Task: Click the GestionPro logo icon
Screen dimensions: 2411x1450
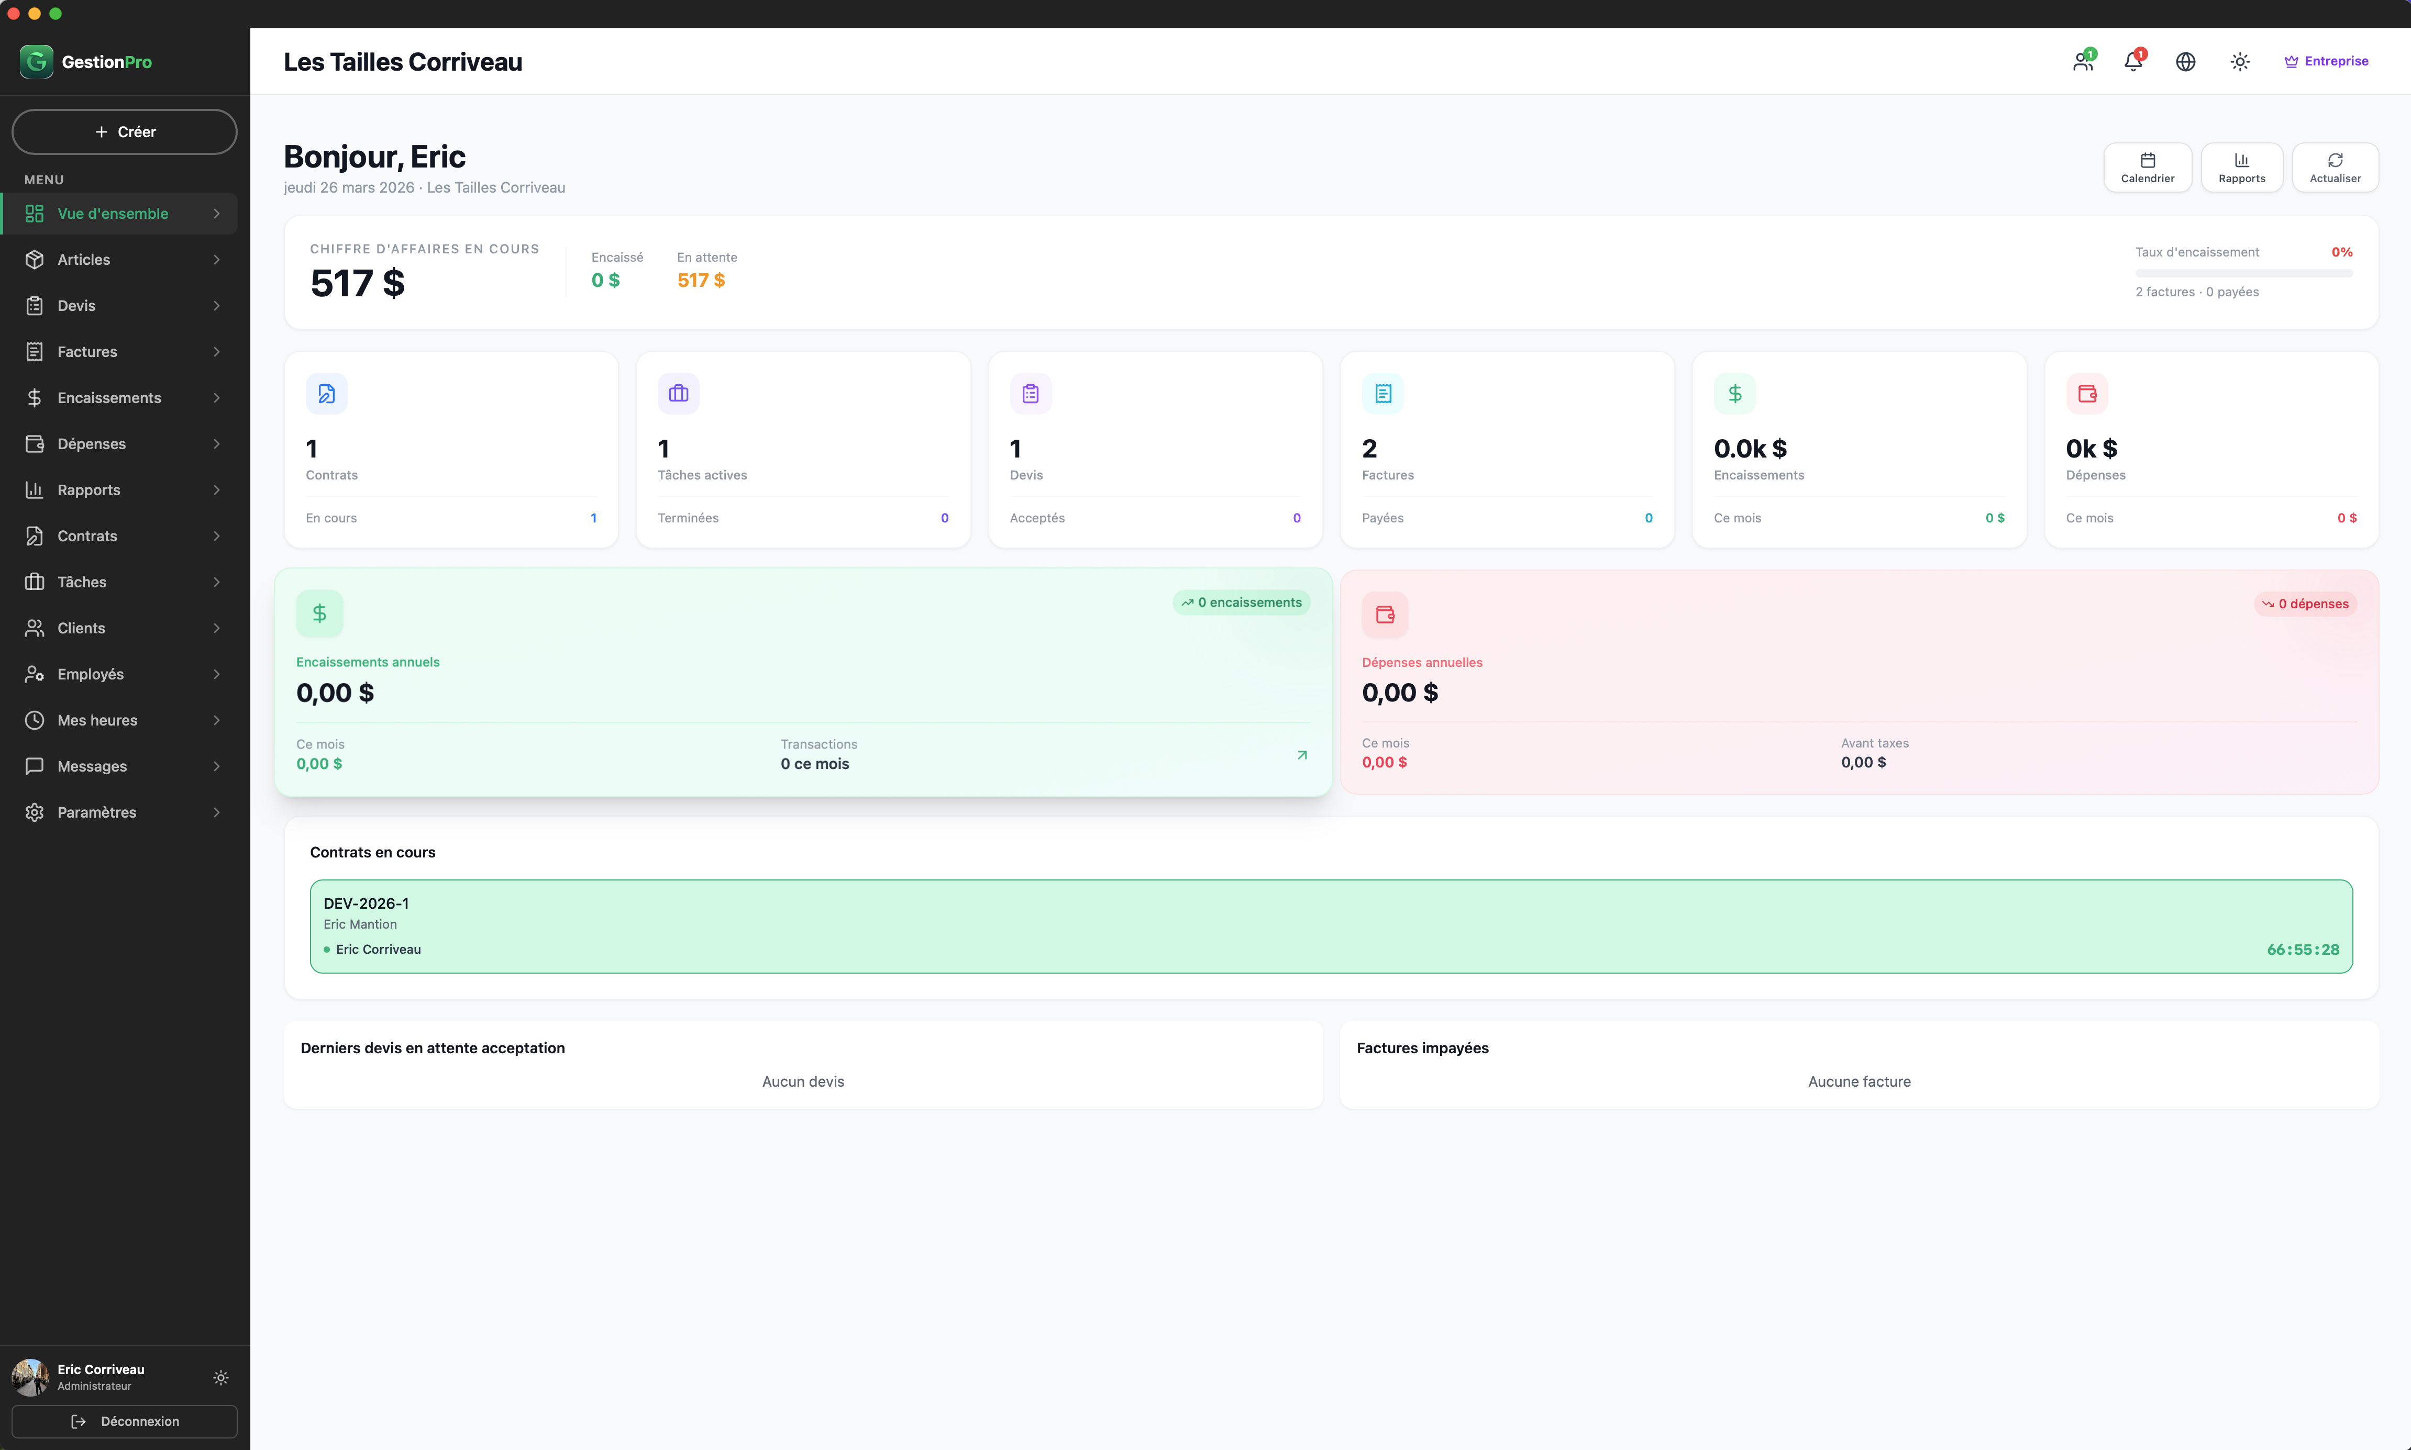Action: tap(36, 62)
